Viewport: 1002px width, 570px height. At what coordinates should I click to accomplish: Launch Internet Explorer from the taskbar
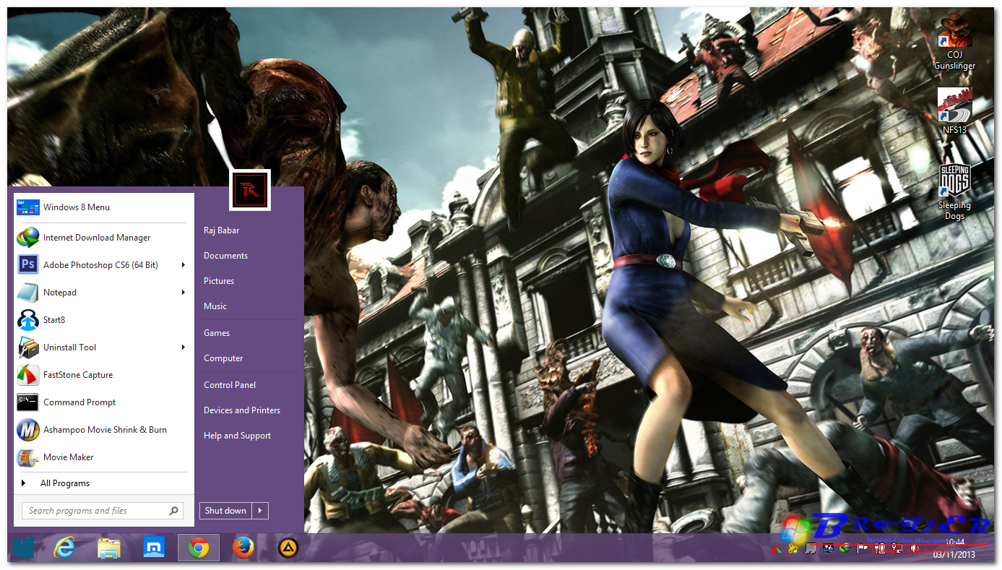pyautogui.click(x=64, y=548)
